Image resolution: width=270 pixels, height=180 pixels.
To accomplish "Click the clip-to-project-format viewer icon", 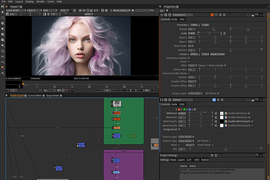I will 80,10.
